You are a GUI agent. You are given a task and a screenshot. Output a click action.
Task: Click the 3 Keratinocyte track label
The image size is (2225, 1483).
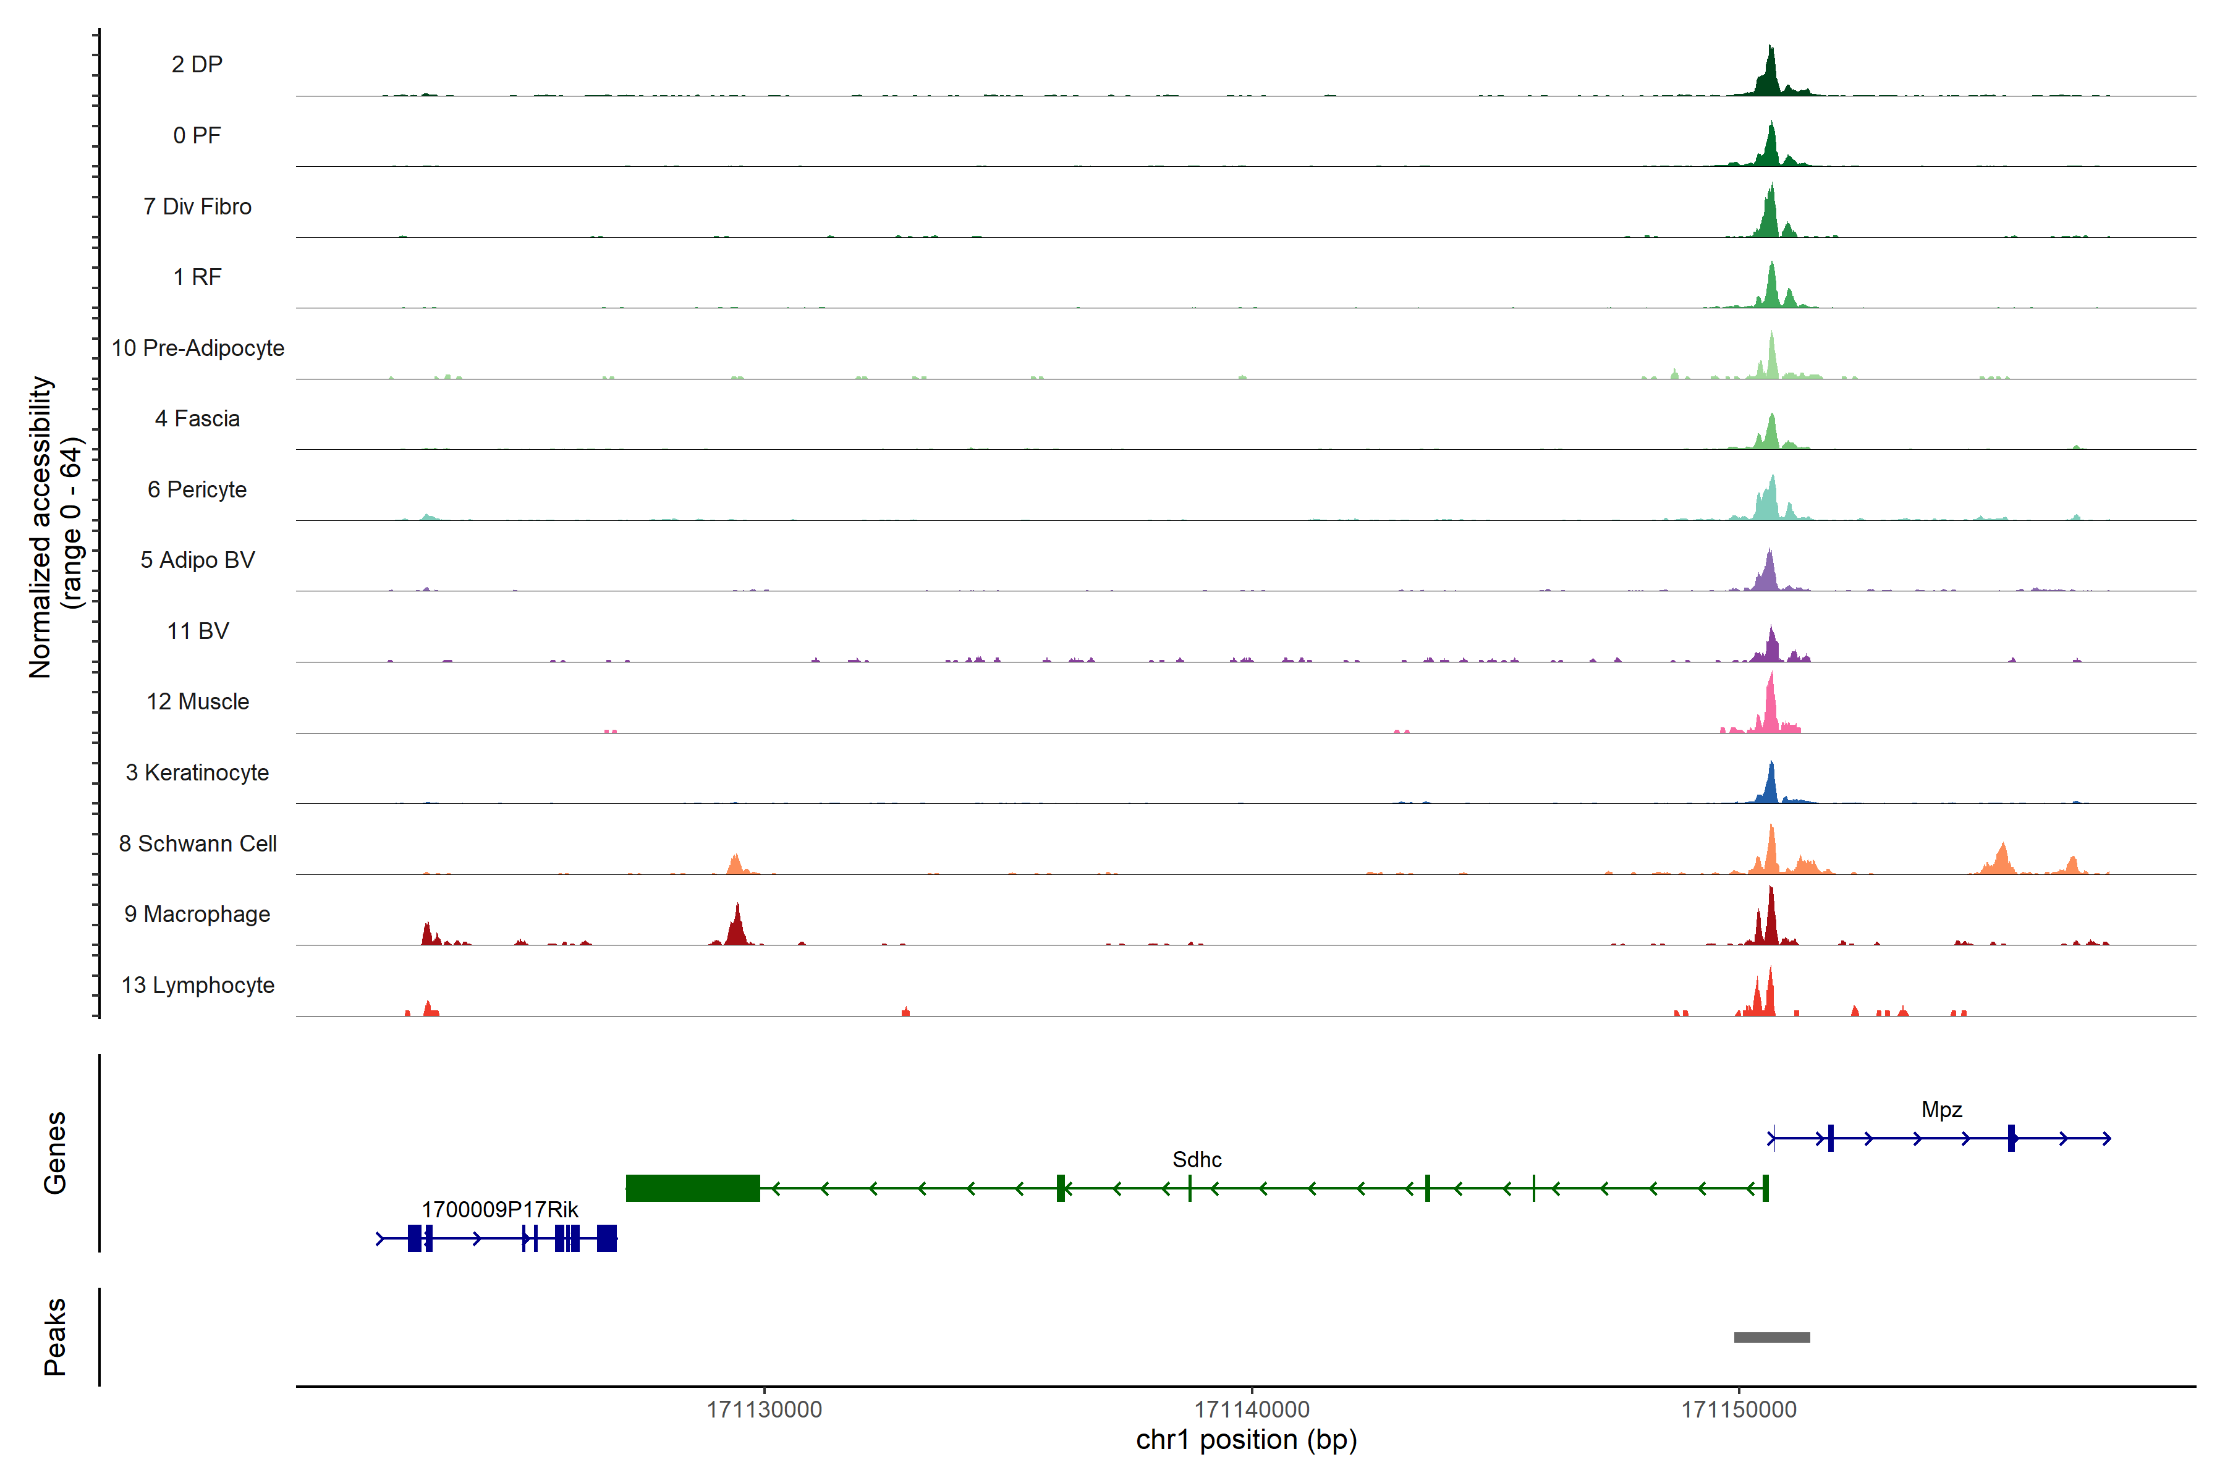click(x=197, y=773)
